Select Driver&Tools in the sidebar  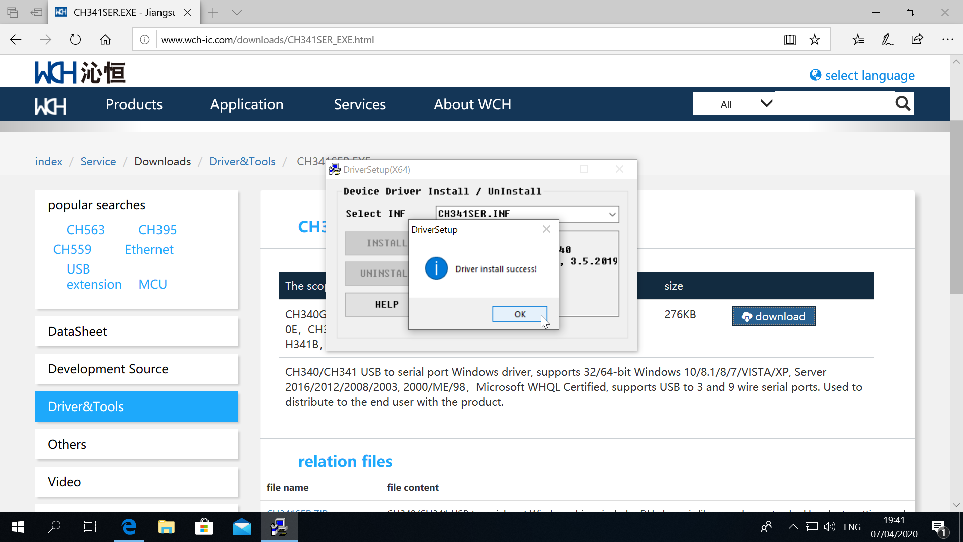136,406
